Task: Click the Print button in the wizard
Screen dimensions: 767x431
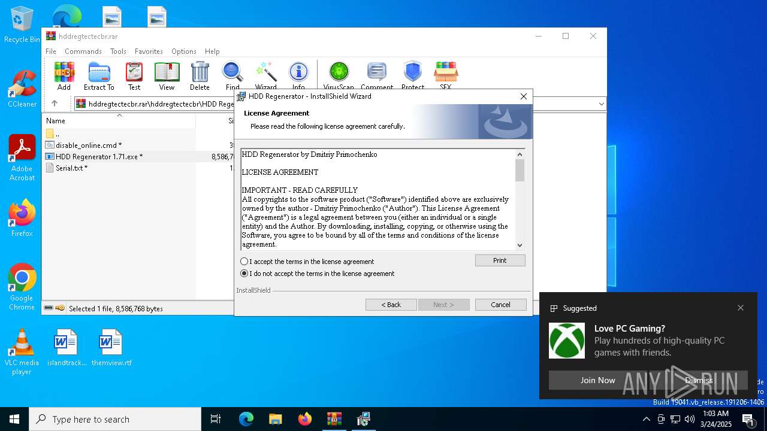Action: [500, 260]
